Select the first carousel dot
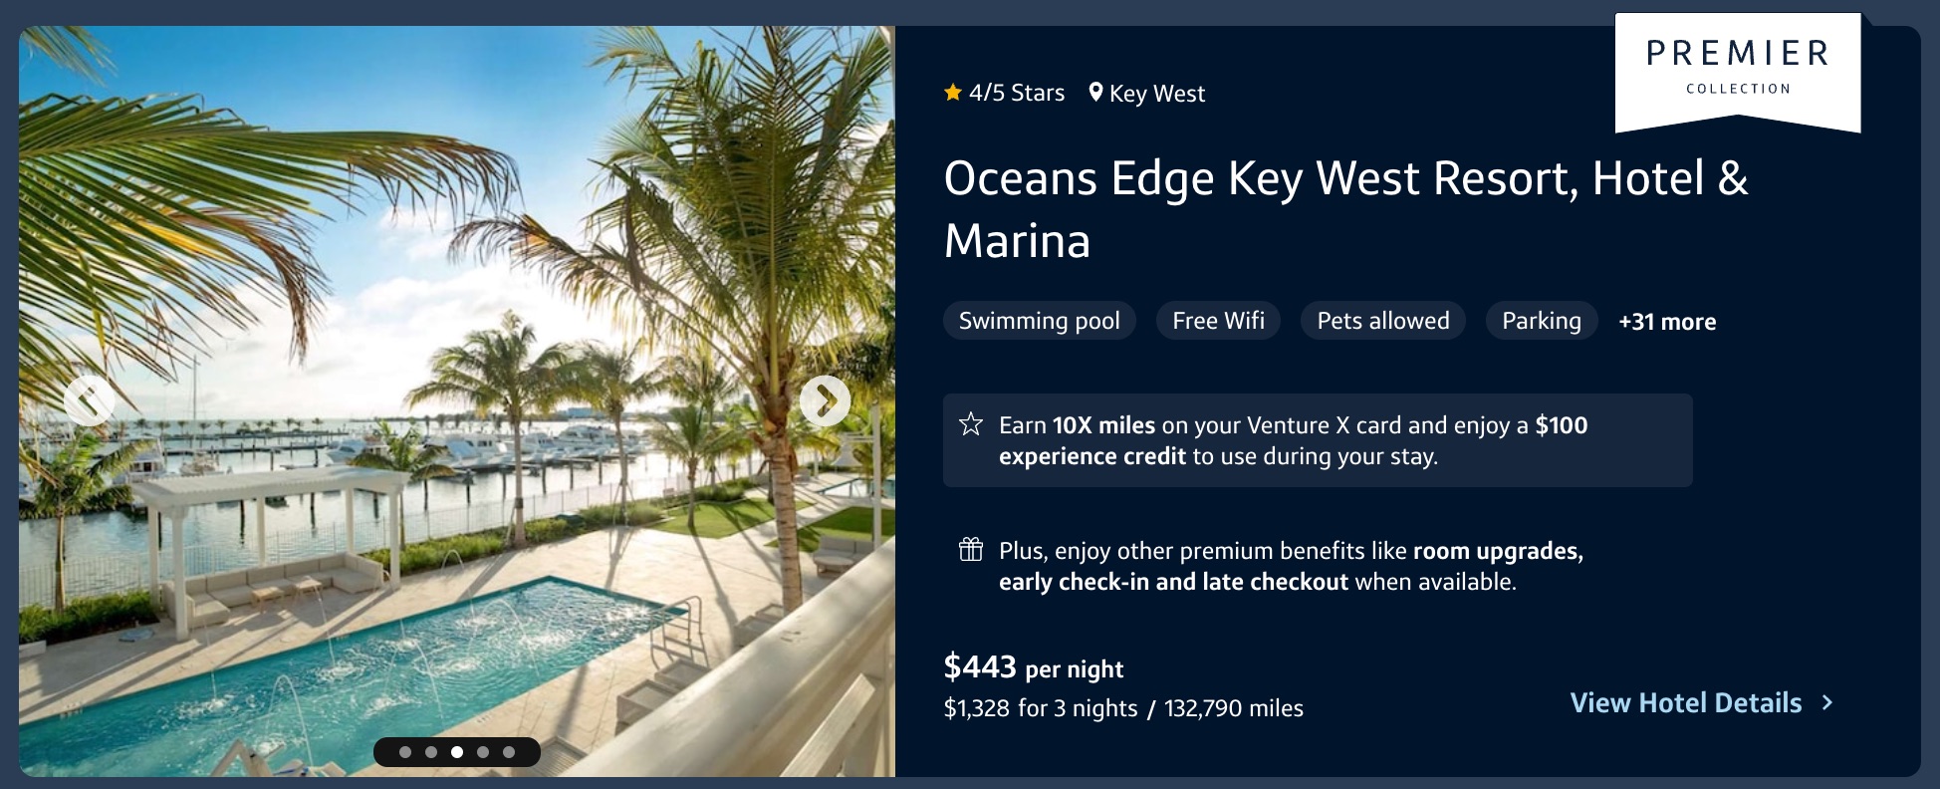This screenshot has width=1940, height=789. click(403, 753)
